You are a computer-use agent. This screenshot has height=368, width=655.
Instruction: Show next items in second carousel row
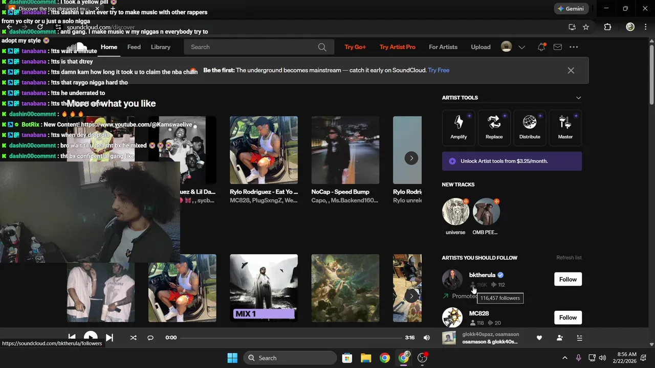[411, 296]
